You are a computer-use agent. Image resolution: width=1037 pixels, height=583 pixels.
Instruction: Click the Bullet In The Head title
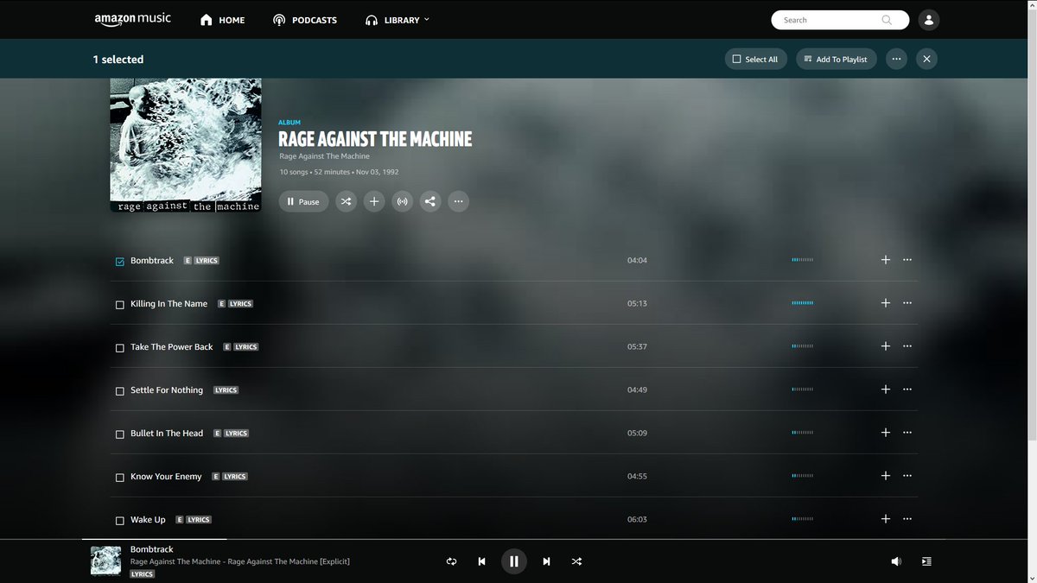167,433
